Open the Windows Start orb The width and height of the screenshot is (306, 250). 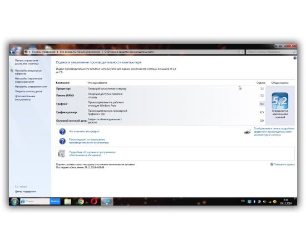click(14, 202)
